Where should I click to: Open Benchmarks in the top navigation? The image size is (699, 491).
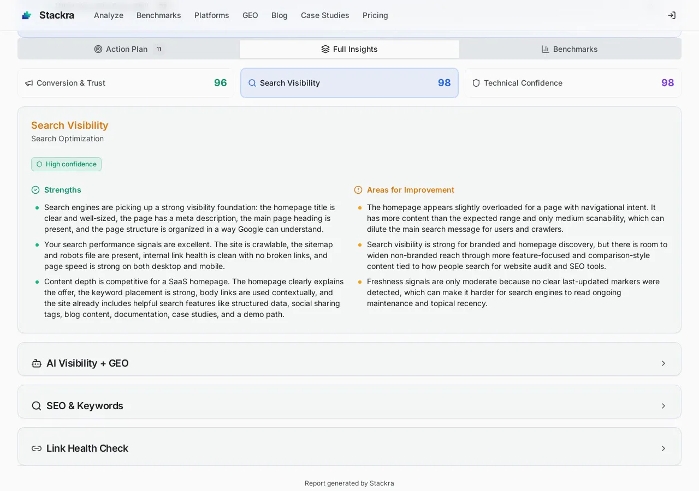pyautogui.click(x=159, y=15)
